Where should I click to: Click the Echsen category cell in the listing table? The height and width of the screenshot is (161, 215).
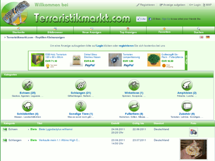click(x=13, y=129)
